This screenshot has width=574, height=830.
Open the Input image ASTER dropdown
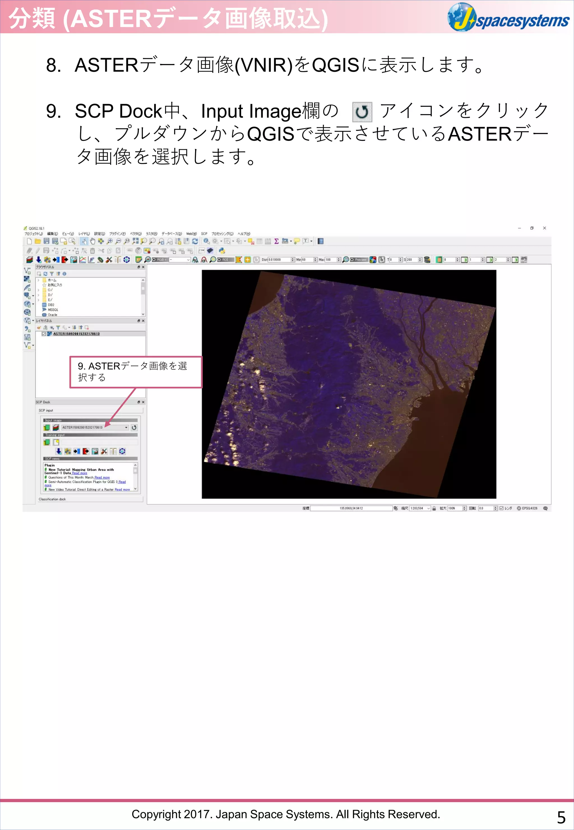click(x=95, y=427)
